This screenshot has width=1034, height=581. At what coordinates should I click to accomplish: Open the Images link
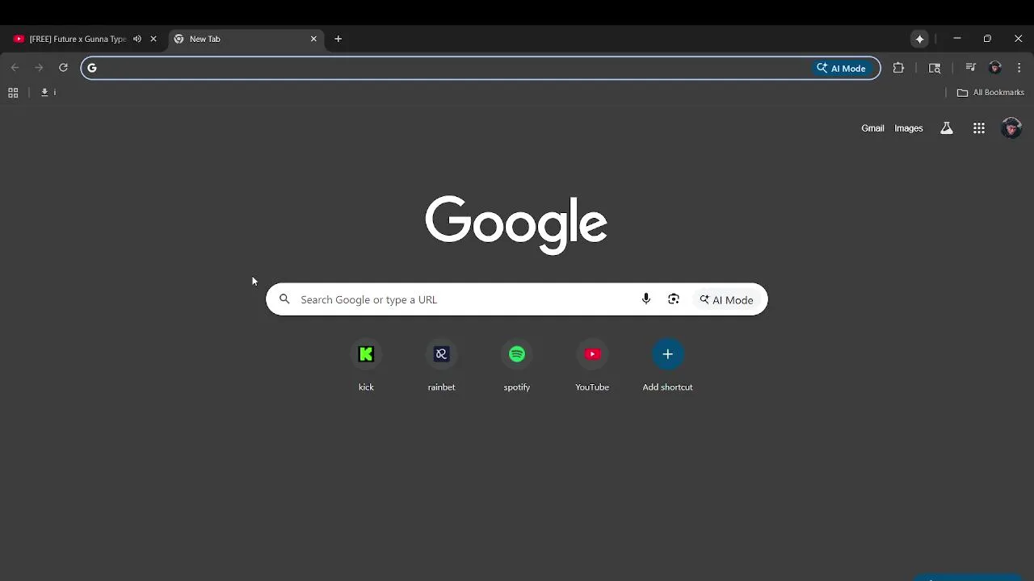coord(908,128)
